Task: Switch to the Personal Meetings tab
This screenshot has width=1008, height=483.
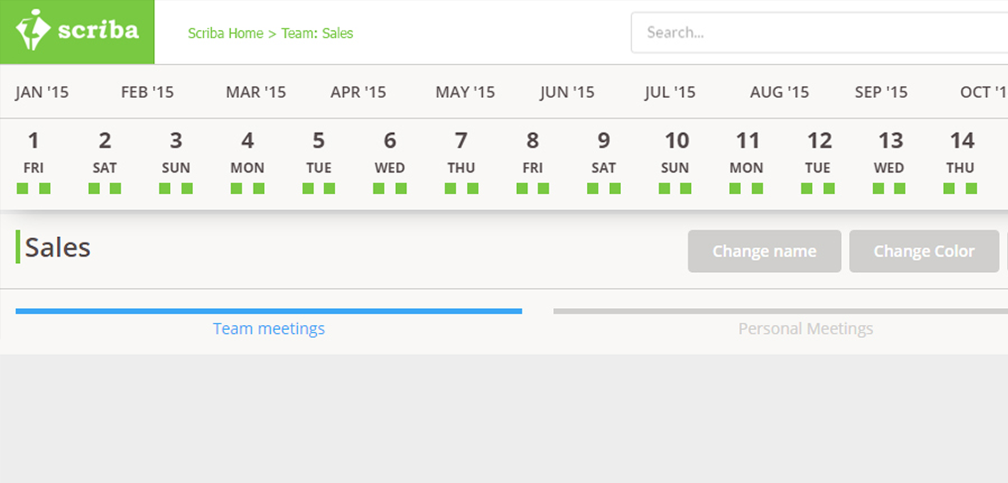Action: 805,329
